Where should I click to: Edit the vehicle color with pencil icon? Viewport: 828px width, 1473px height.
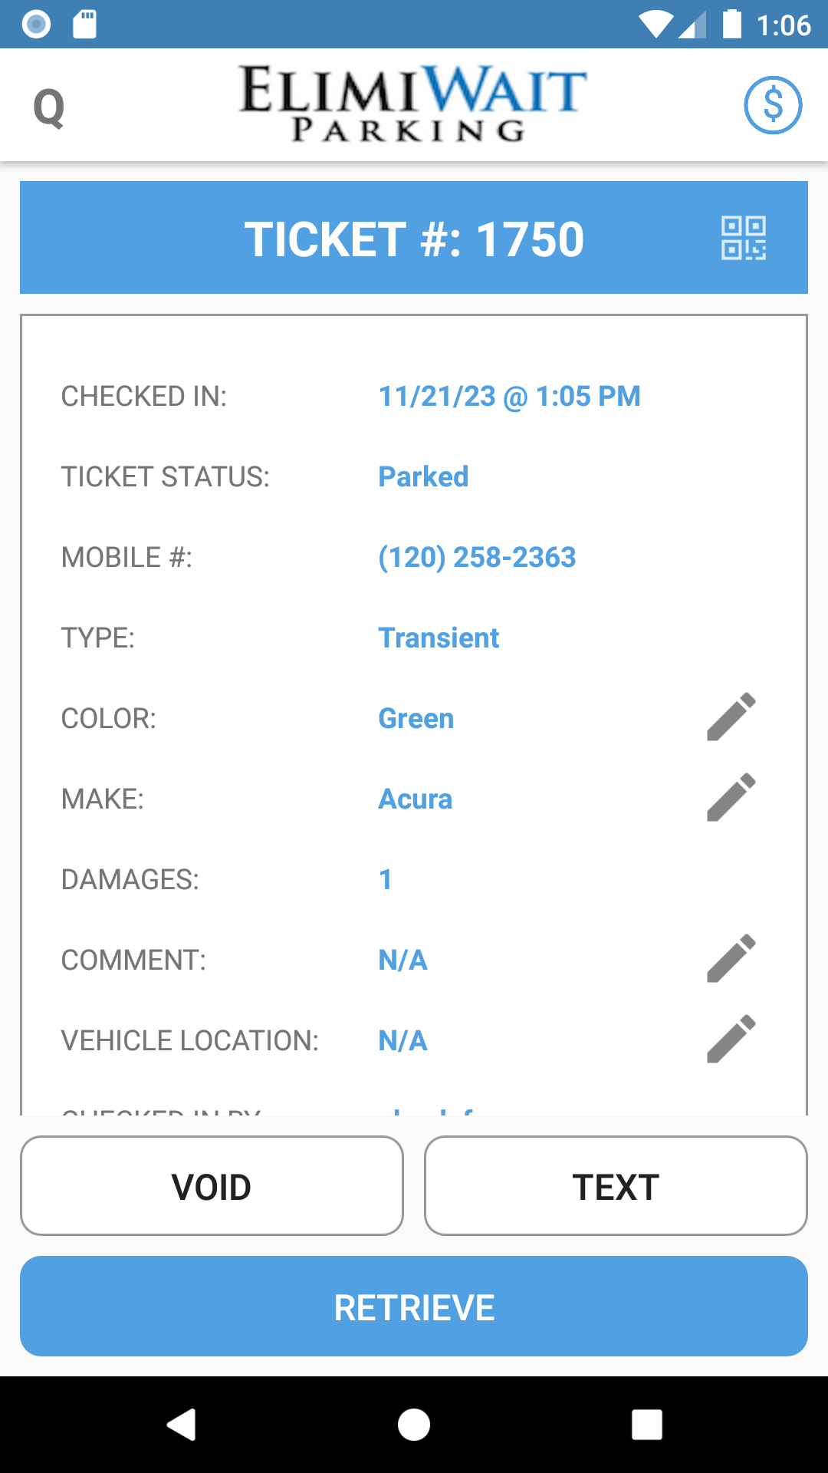(x=731, y=717)
